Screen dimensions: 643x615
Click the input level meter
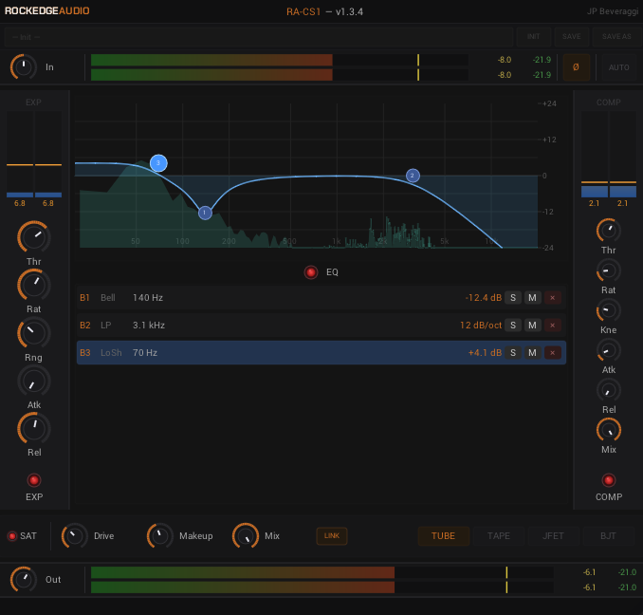[x=279, y=66]
